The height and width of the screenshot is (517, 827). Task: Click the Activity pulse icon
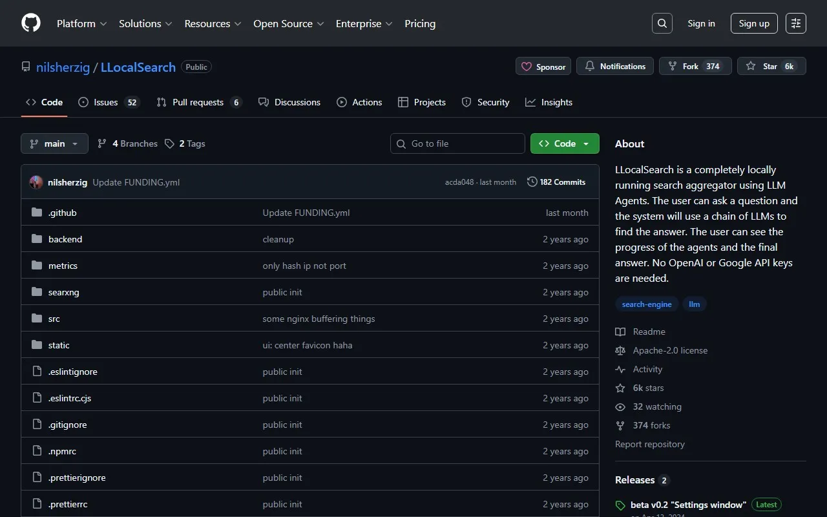click(620, 369)
